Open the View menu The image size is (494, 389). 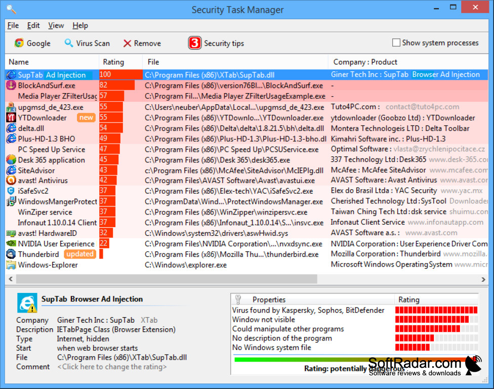[x=56, y=25]
